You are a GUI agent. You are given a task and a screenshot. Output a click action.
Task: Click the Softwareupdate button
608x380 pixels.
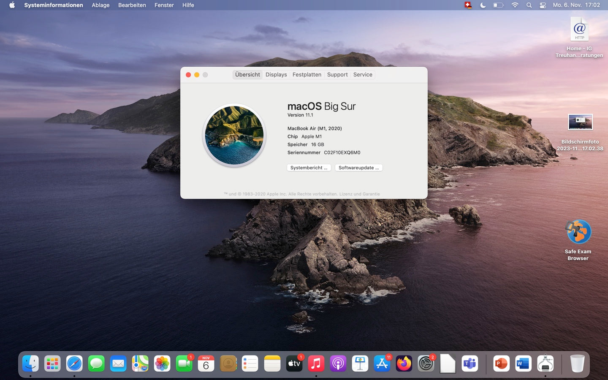[358, 168]
